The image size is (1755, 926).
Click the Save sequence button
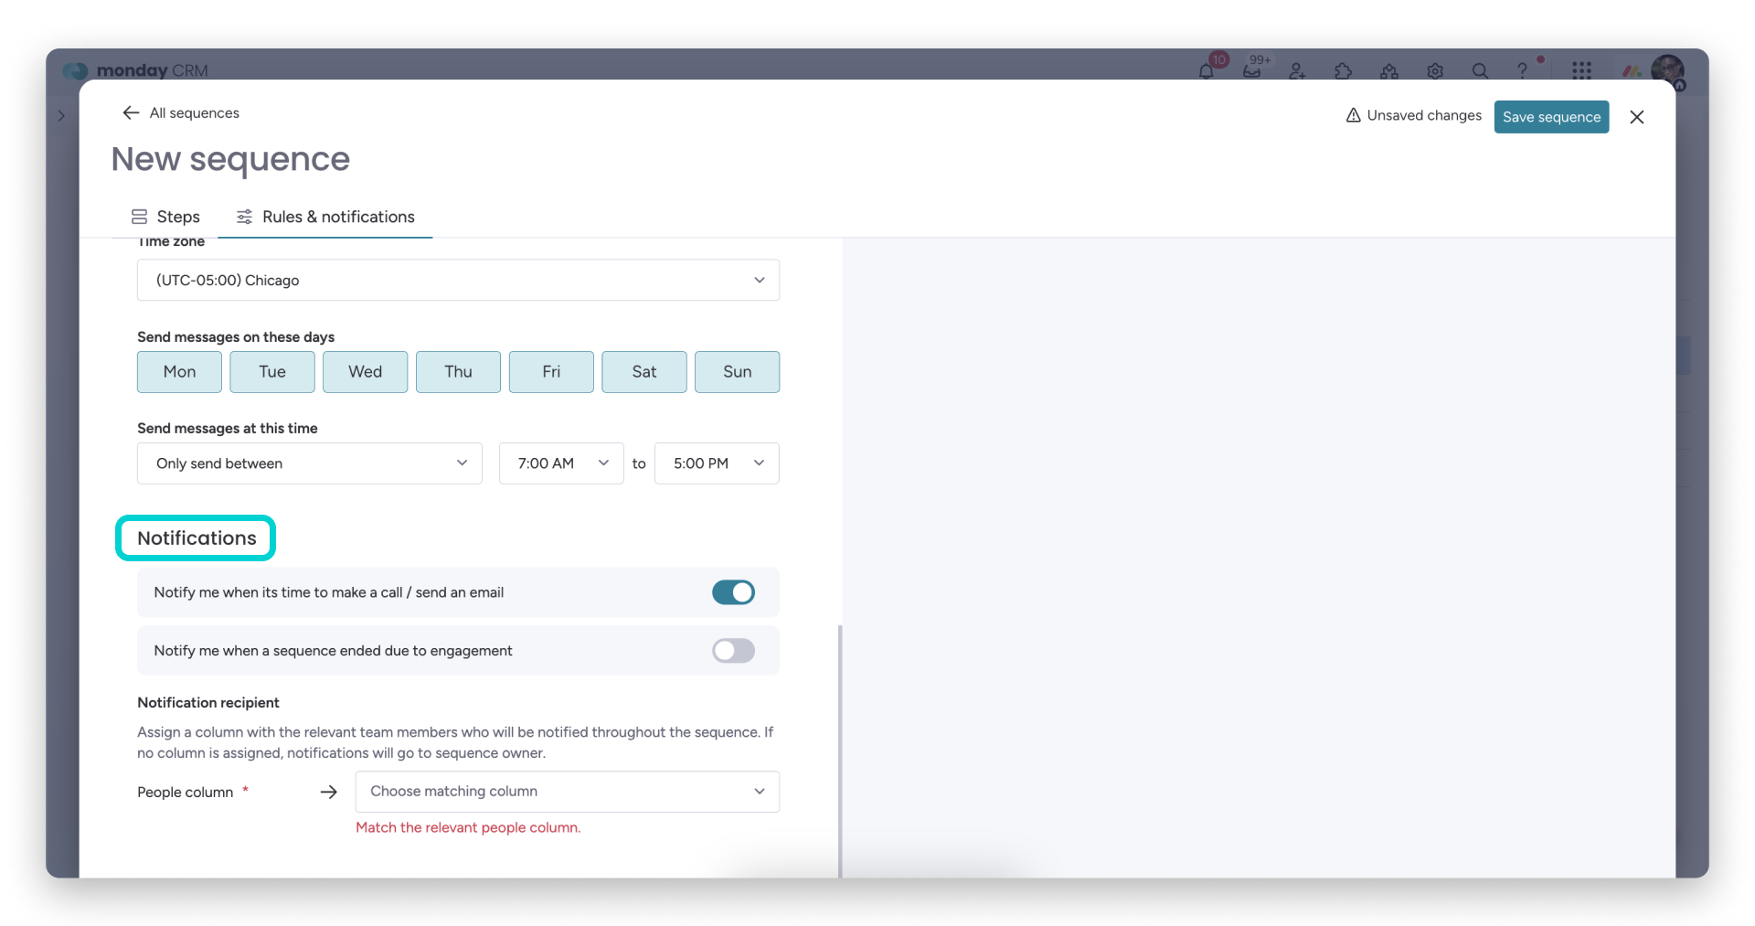(1551, 117)
